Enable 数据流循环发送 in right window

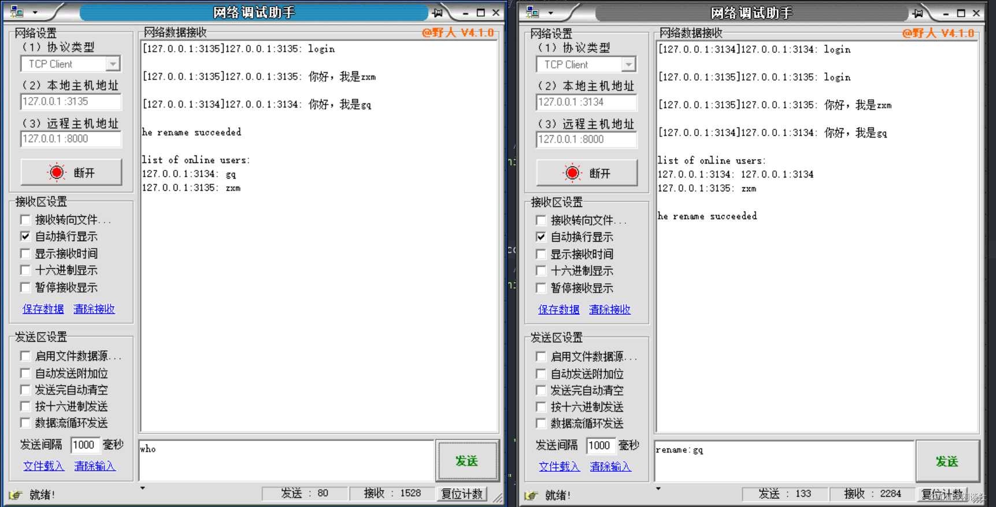[x=541, y=423]
